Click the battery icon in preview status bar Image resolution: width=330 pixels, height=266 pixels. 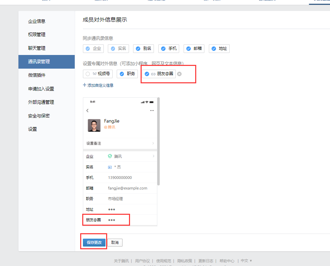click(152, 102)
